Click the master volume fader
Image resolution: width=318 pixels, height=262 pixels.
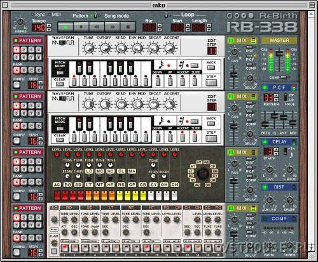[x=279, y=53]
